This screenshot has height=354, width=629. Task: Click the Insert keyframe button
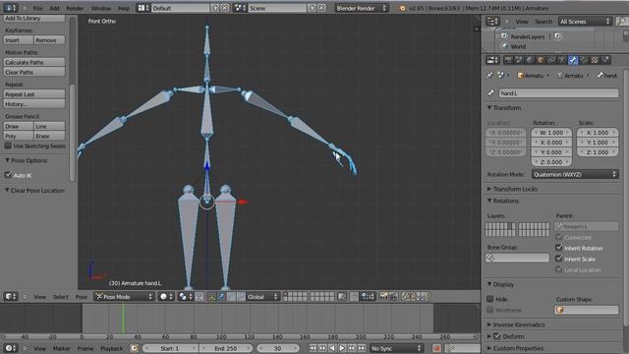19,40
